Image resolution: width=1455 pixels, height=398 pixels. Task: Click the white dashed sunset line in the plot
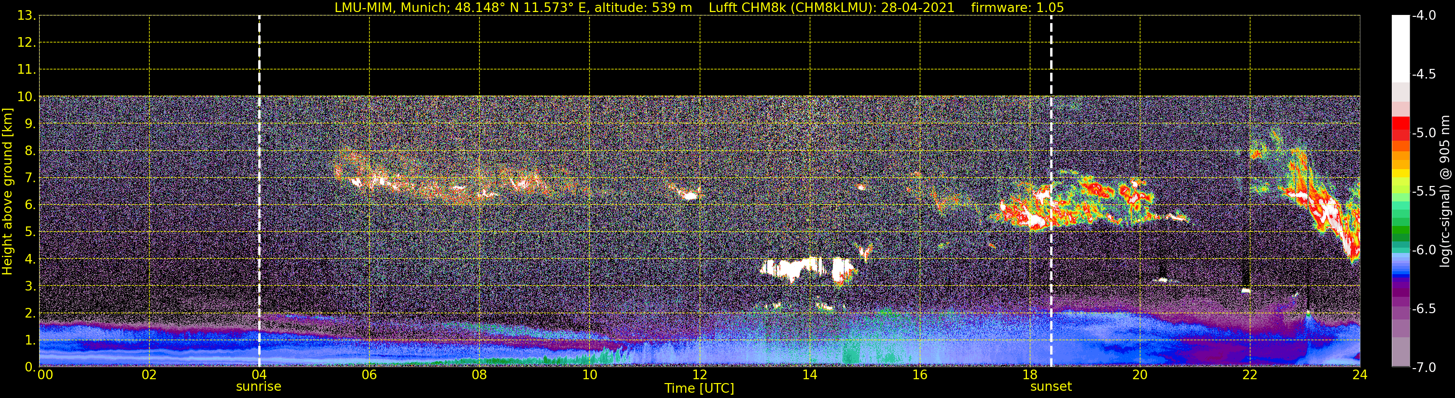[x=1051, y=191]
